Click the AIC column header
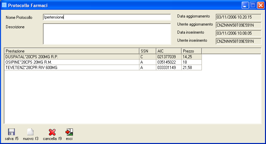 click(x=168, y=51)
